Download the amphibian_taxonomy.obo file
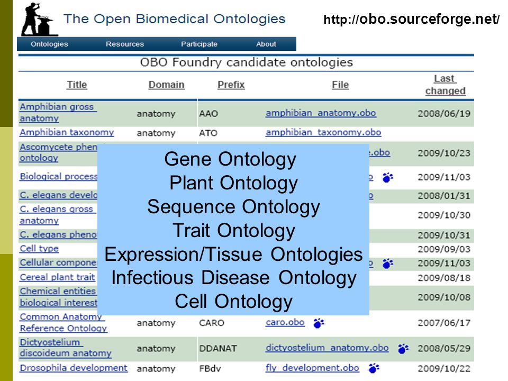This screenshot has height=381, width=508. tap(323, 132)
